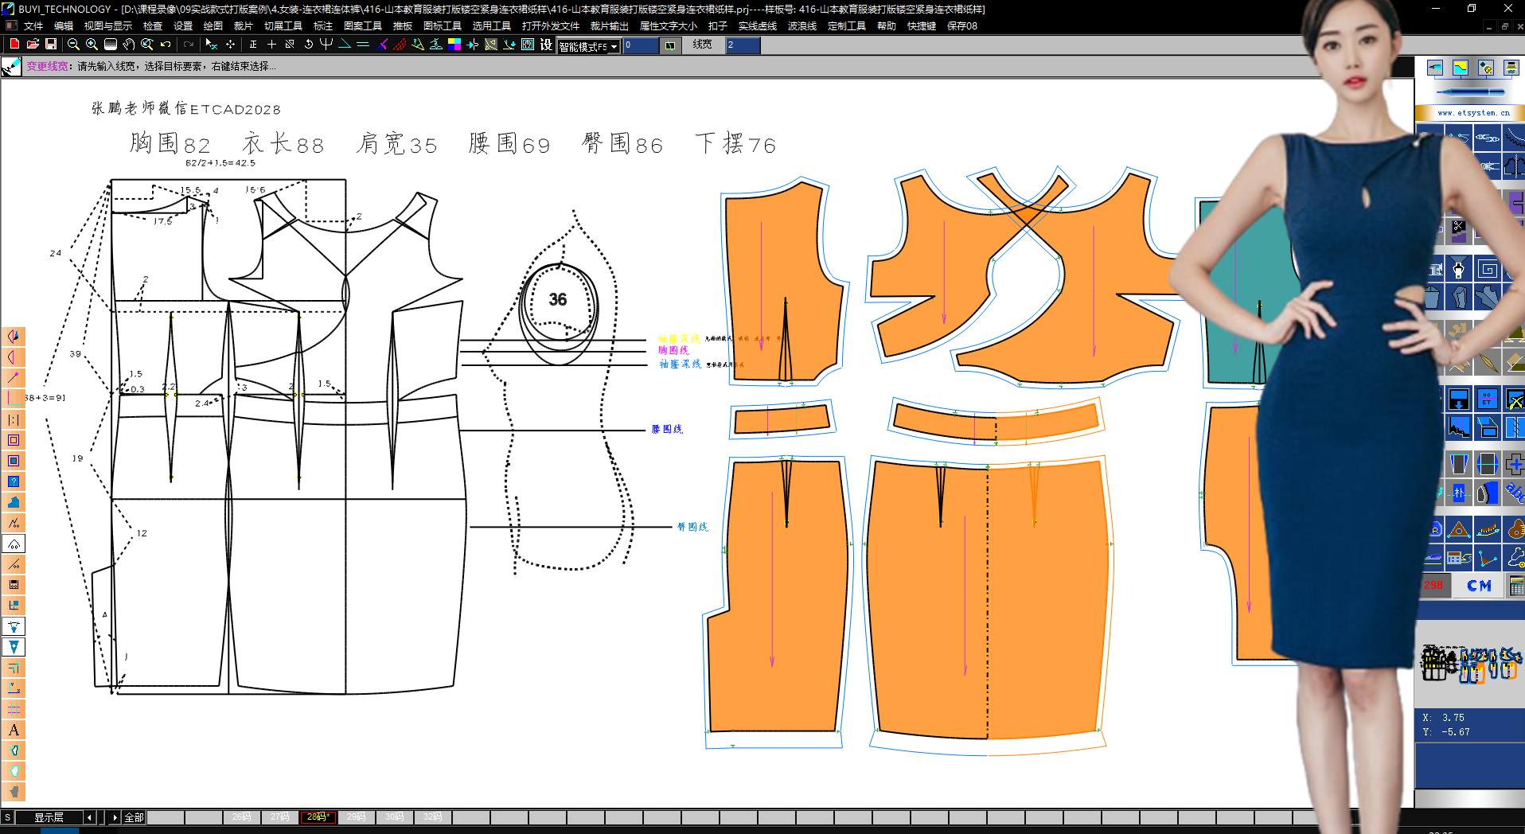Select the text 'A' tool in left toolbar

point(14,730)
